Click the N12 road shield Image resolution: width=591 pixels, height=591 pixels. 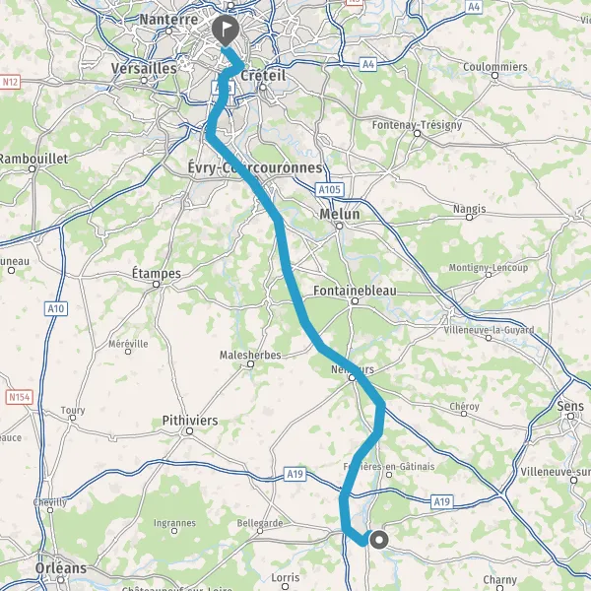click(x=10, y=82)
